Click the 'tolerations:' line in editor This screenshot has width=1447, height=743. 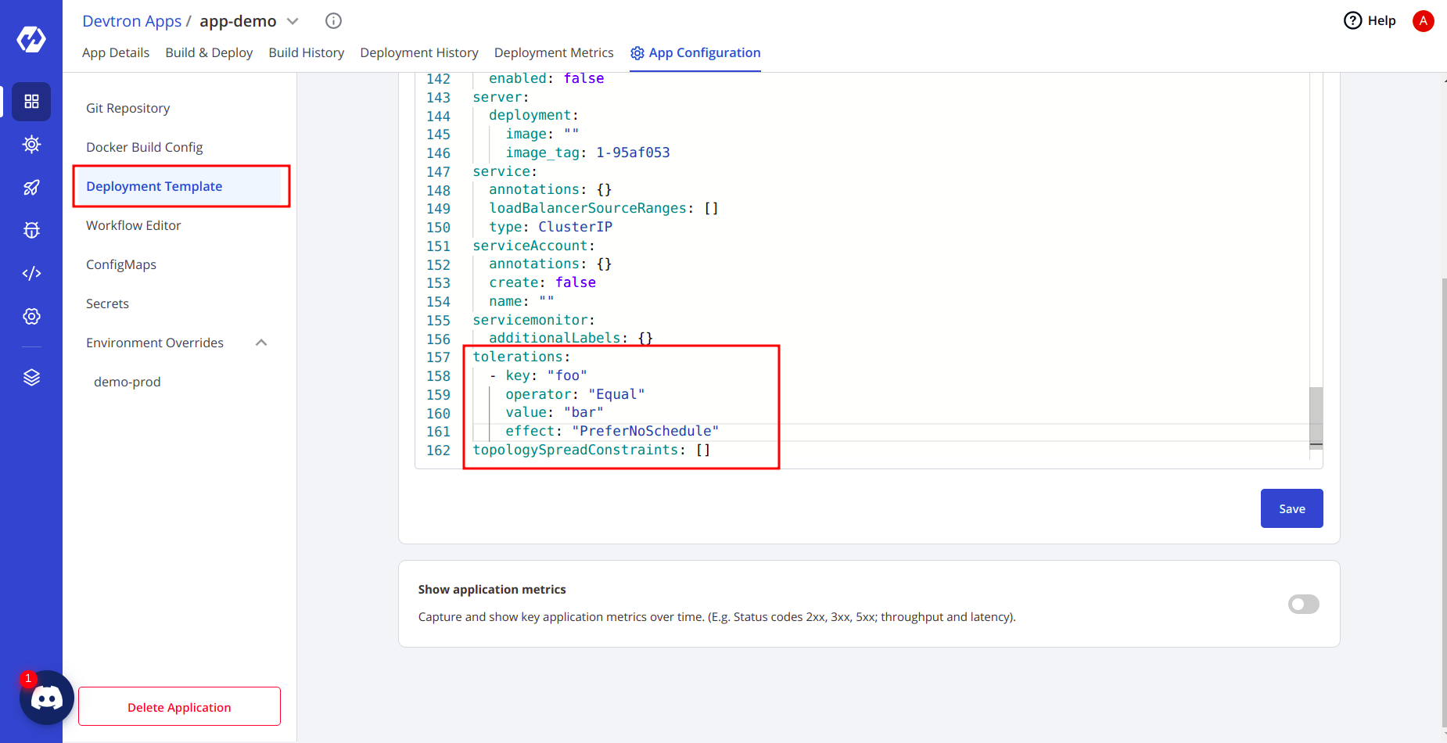[x=521, y=357]
